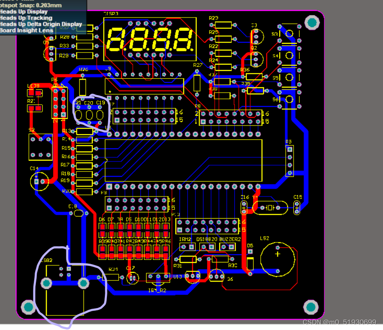Screen dimensions: 383x330
Task: Select capacitor C15 footprint
Action: 297,208
